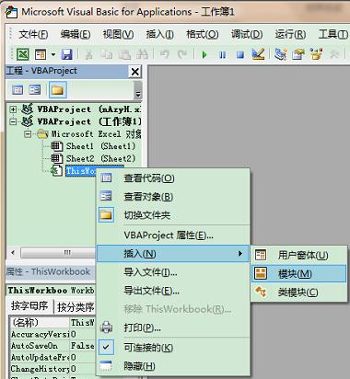Select the highlighted ThisWorkbook tree item

click(81, 171)
